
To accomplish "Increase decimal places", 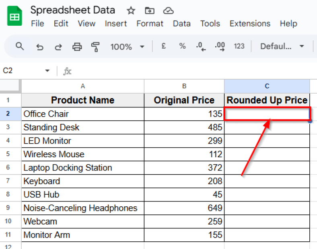I will [220, 47].
